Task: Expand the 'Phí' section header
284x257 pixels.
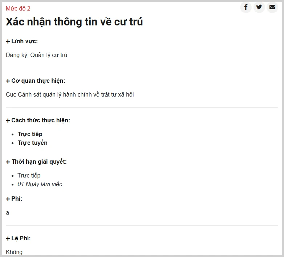Action: tap(14, 199)
